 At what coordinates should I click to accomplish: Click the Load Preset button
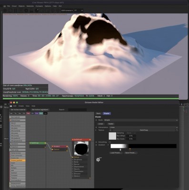click(116, 153)
